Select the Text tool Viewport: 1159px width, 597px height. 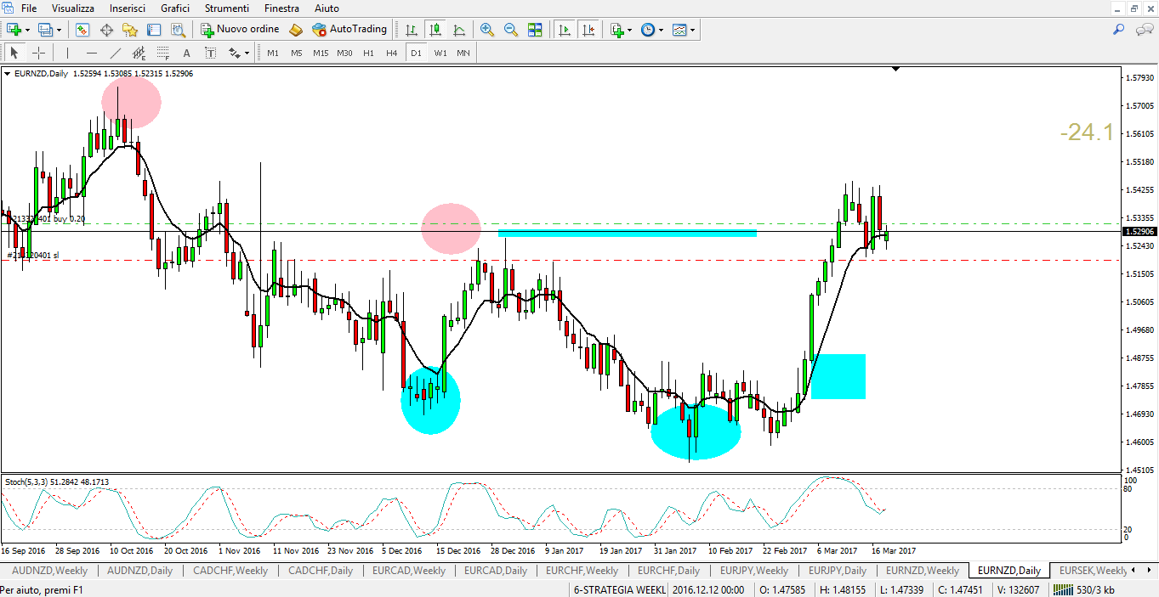pos(187,53)
